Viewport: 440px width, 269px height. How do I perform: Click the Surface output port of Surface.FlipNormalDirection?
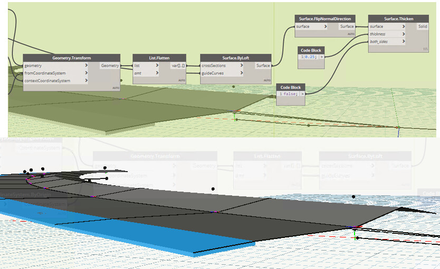pyautogui.click(x=347, y=26)
